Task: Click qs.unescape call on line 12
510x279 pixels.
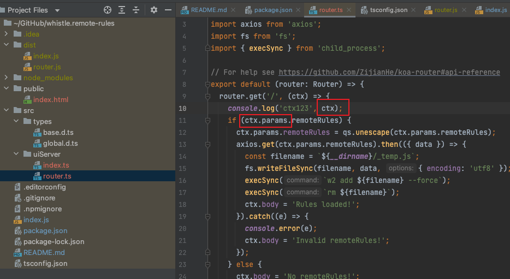Action: point(366,132)
